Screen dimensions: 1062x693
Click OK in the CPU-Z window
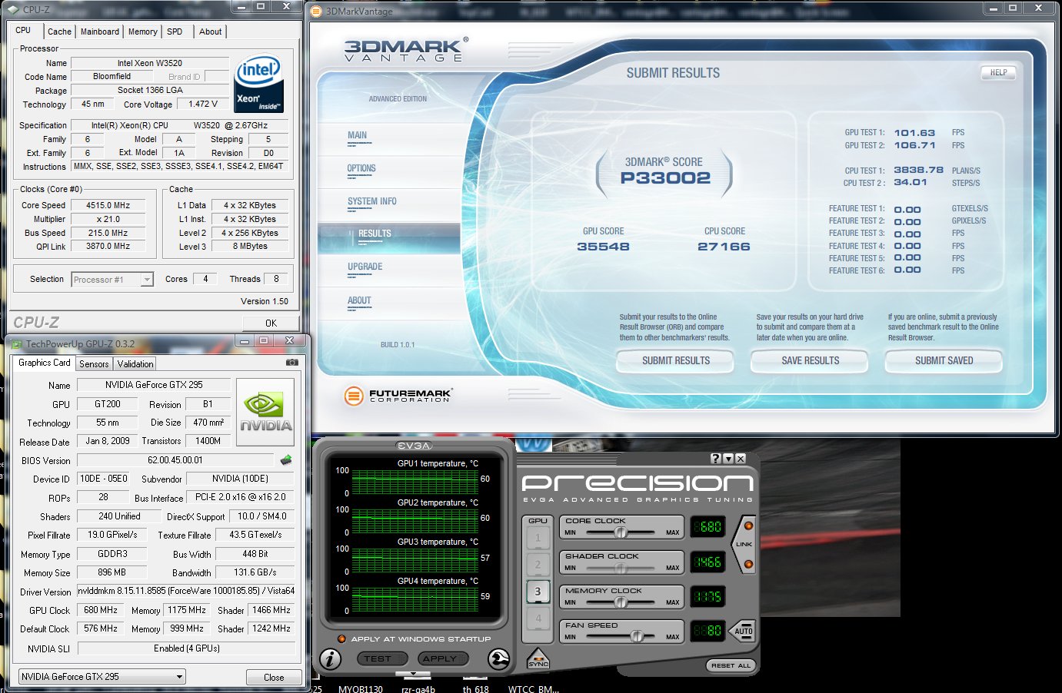[x=271, y=323]
